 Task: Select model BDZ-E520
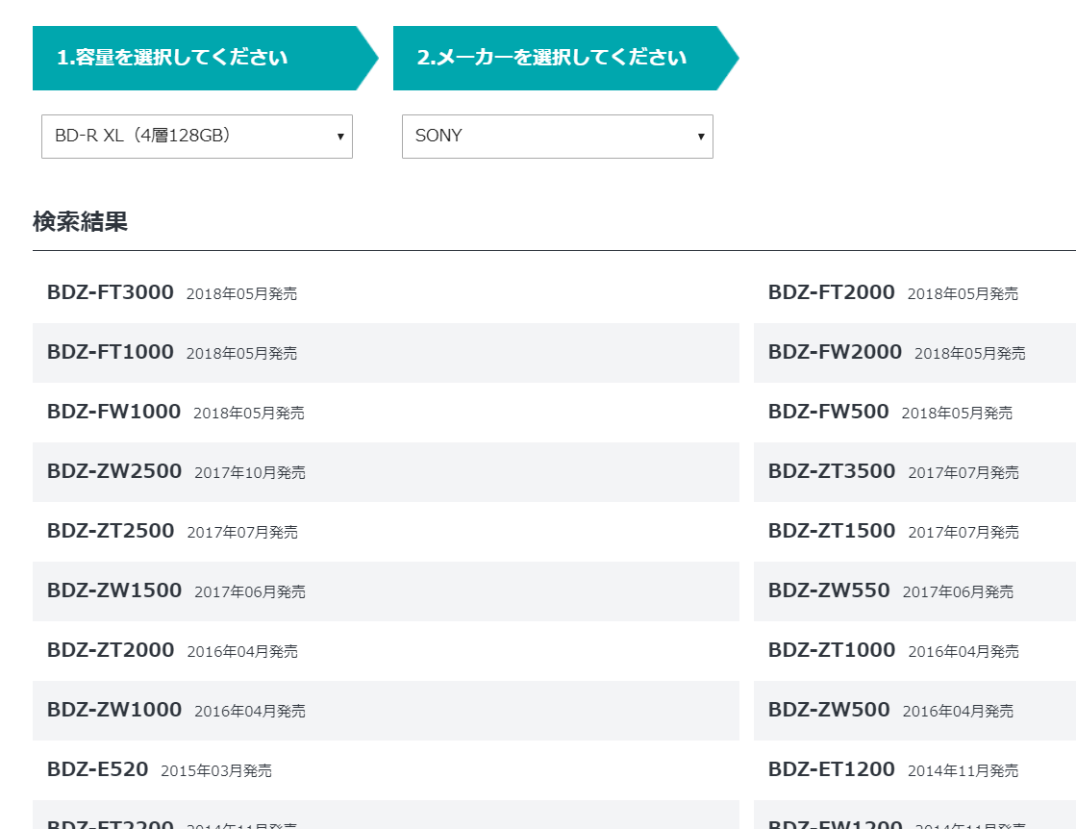tap(97, 770)
